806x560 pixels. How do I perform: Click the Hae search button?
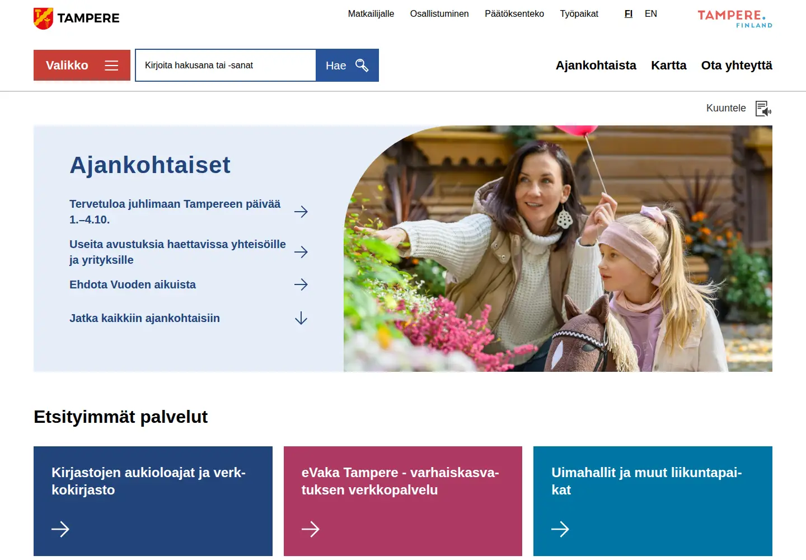point(348,66)
